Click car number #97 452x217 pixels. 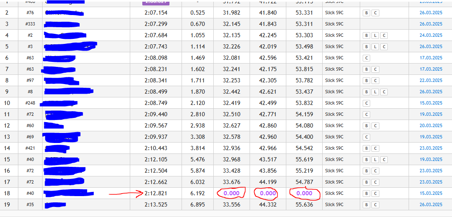[30, 81]
